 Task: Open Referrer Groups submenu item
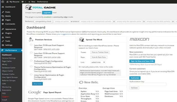pyautogui.click(x=9, y=81)
